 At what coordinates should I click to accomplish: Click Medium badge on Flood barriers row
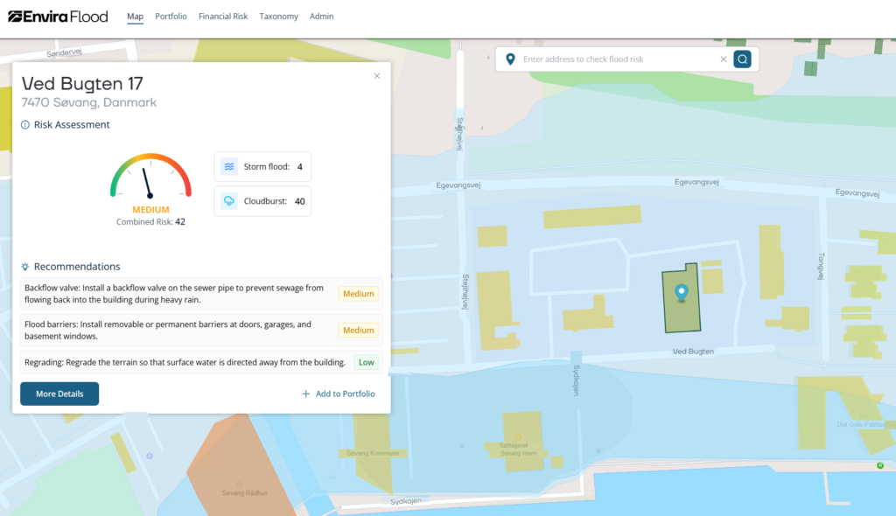pyautogui.click(x=358, y=331)
